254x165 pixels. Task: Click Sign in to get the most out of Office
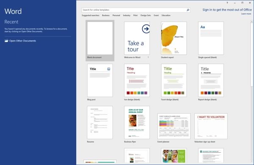[227, 10]
